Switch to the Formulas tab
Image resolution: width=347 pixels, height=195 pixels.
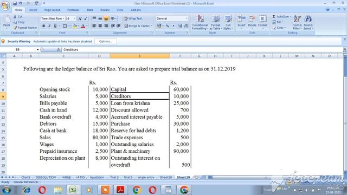(73, 10)
